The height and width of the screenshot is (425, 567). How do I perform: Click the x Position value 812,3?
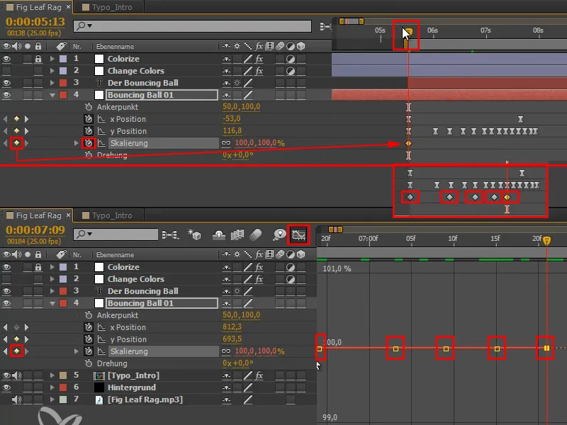click(x=232, y=327)
